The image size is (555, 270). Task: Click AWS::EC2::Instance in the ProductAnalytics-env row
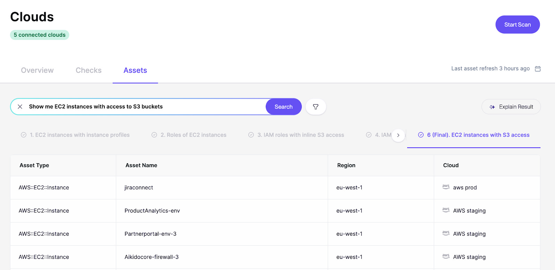44,211
